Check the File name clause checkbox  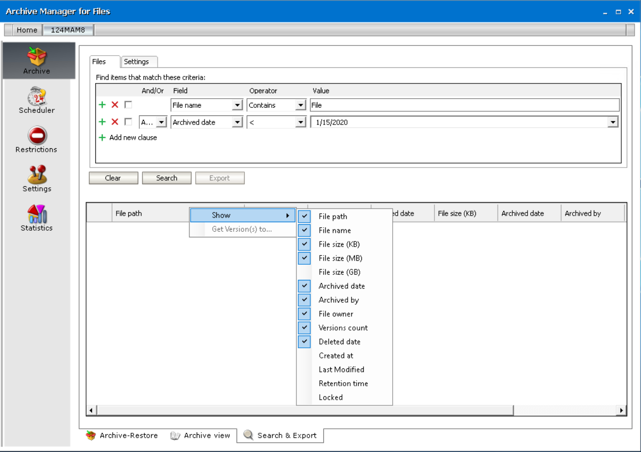point(128,105)
